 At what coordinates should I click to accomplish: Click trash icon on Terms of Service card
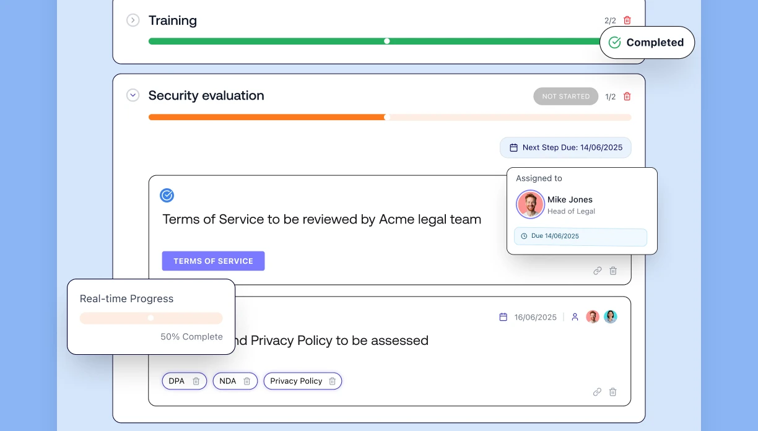(613, 271)
